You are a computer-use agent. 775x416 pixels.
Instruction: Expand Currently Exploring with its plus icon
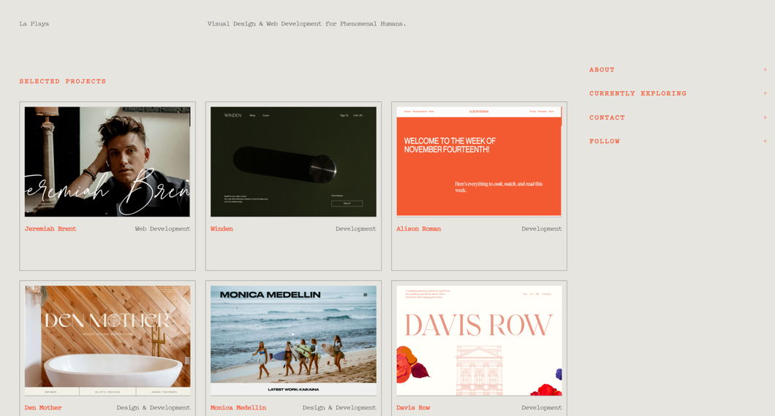point(765,93)
